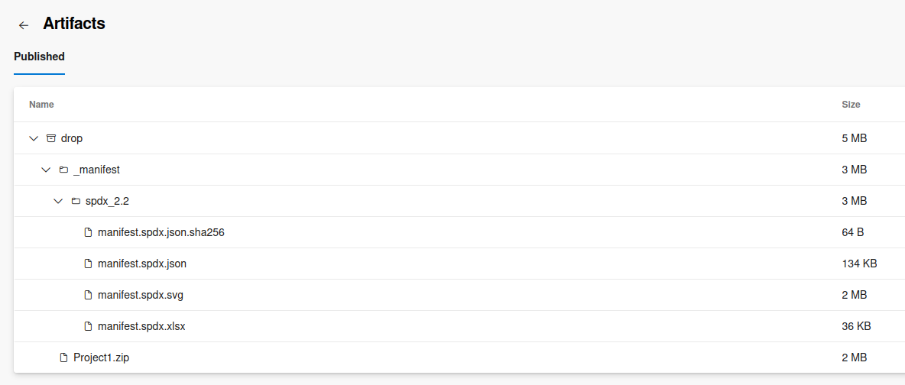Click the manifest.spdx.xlsx file icon

tap(88, 326)
